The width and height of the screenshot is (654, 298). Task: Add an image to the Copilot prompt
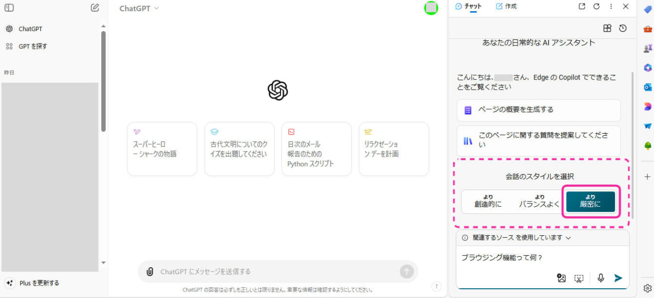[x=562, y=278]
